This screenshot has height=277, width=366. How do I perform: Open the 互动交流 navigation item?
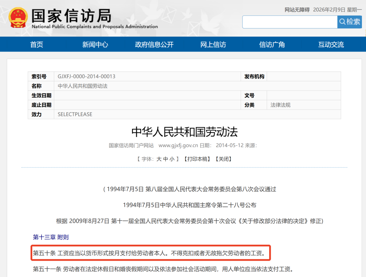(x=331, y=44)
